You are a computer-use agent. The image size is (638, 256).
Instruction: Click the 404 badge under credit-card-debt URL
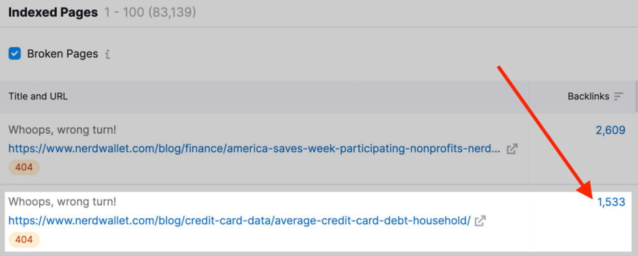click(24, 239)
